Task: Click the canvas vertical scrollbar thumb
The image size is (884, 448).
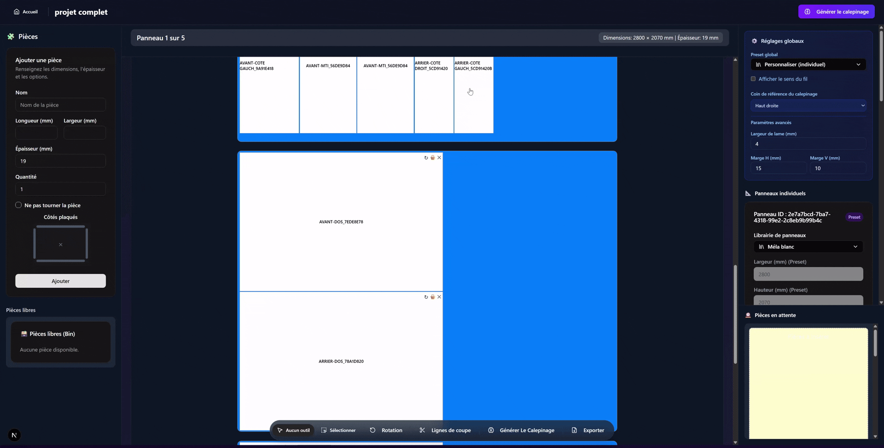Action: tap(735, 313)
